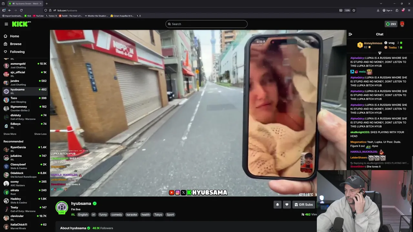Open Tazo channel in sidebar

[x=25, y=100]
